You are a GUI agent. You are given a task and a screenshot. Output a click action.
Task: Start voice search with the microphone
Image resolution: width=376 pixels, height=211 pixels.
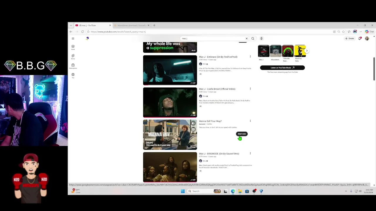261,38
